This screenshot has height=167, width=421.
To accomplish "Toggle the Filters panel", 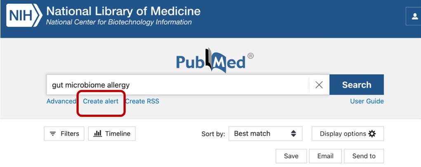I will (x=64, y=134).
